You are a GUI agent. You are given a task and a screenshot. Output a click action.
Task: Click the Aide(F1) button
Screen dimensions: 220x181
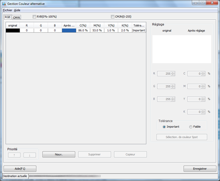(x=20, y=169)
